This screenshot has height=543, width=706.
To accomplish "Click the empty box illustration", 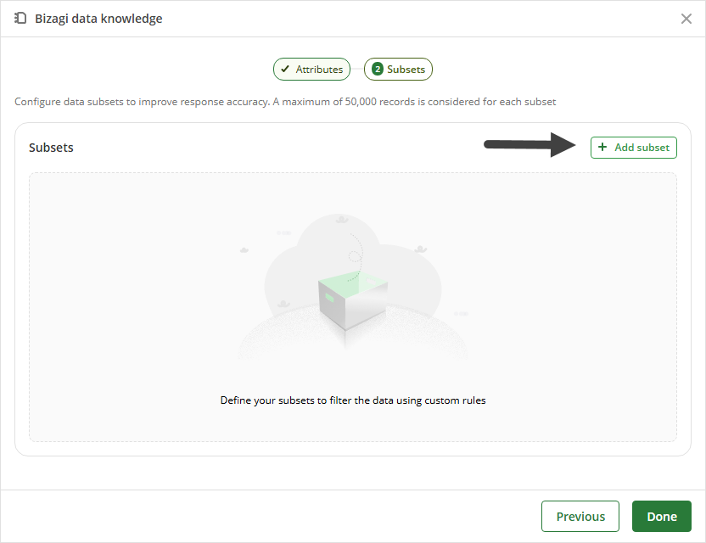I will (x=353, y=300).
